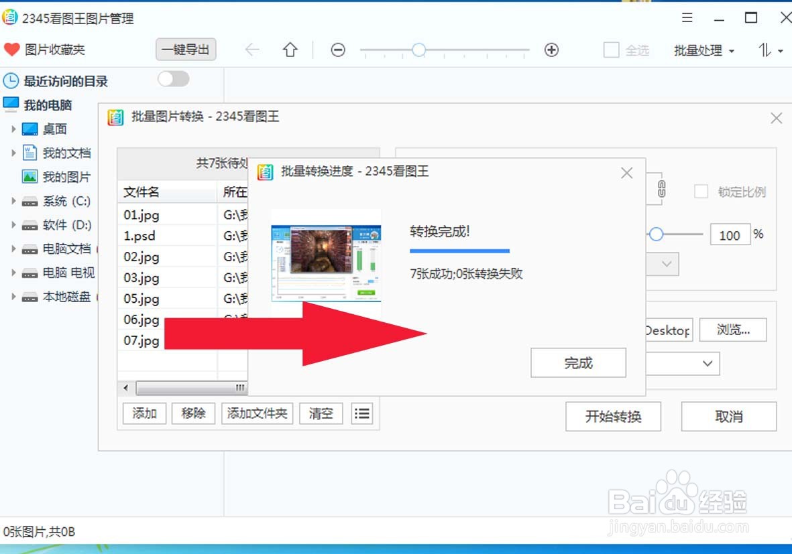Click file list scrollbar left arrow

(x=126, y=387)
